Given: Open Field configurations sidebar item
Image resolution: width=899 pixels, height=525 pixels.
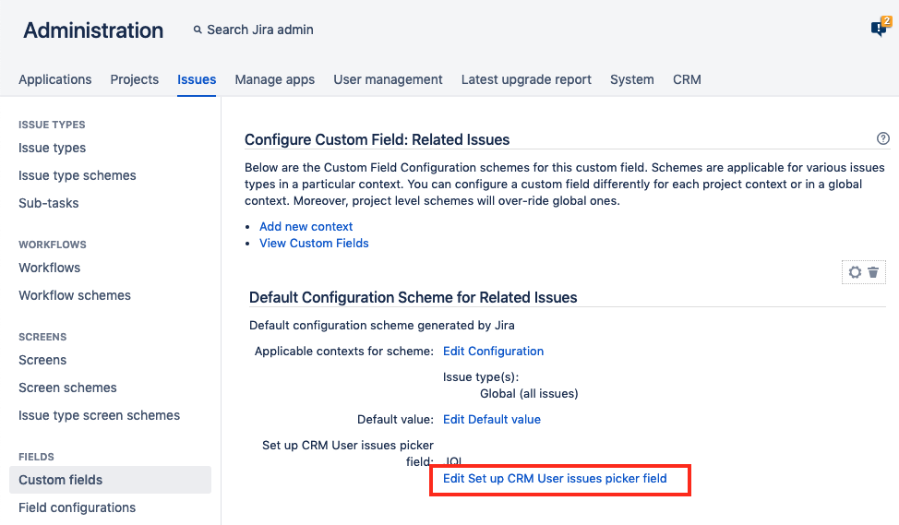Looking at the screenshot, I should 78,507.
